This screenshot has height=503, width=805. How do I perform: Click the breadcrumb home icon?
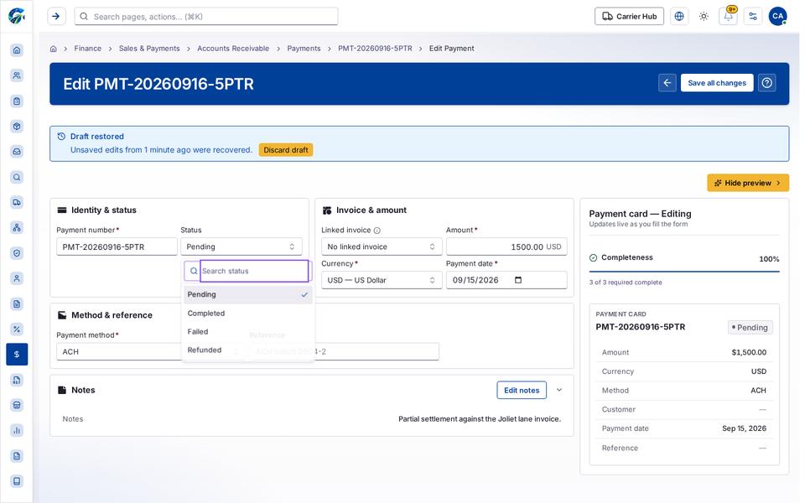pos(54,49)
